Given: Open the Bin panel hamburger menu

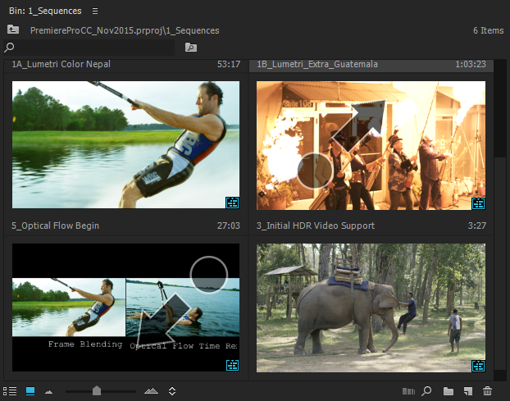Looking at the screenshot, I should (x=95, y=11).
